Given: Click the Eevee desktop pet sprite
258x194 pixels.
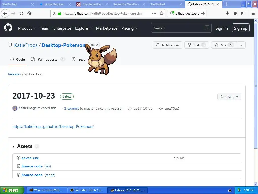Looking at the screenshot, I should 102,60.
